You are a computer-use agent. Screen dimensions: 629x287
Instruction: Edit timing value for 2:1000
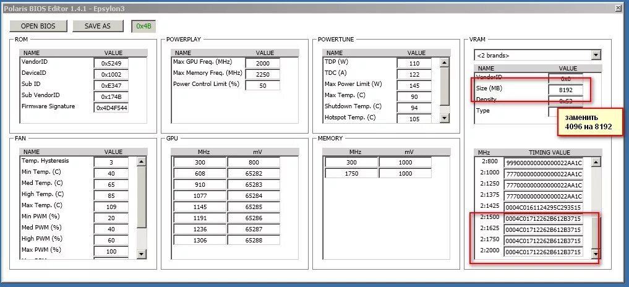544,174
